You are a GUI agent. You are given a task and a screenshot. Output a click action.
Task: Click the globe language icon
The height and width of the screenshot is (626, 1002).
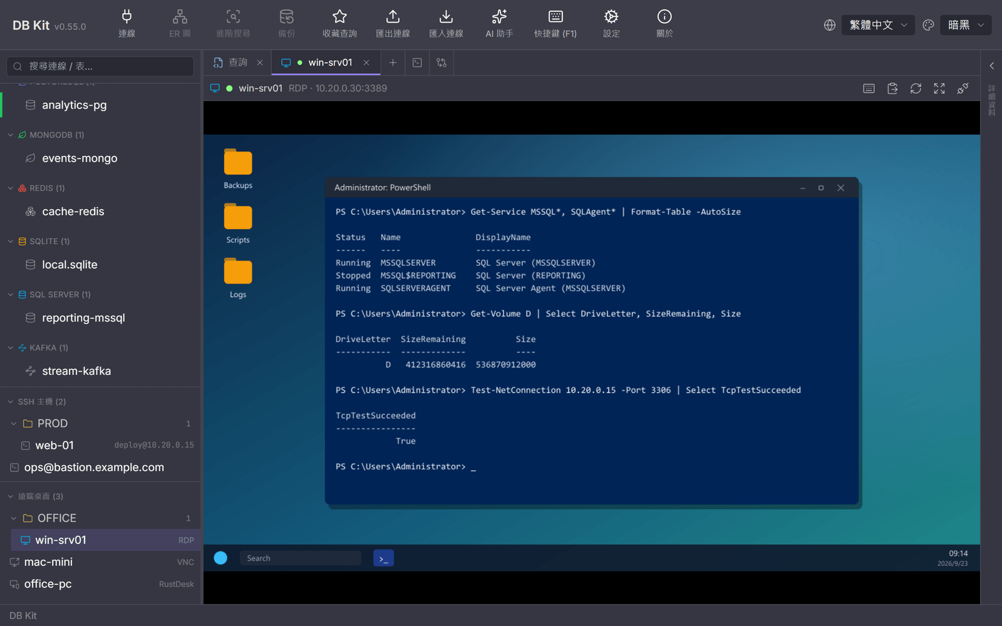pos(830,25)
